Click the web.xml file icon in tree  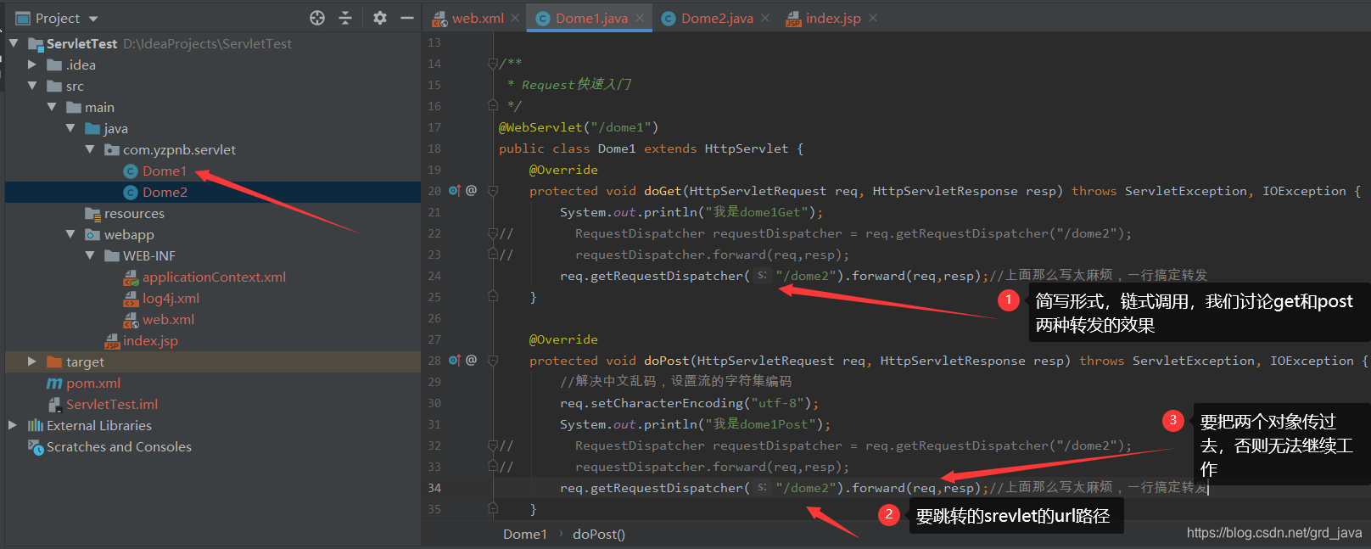pos(131,320)
